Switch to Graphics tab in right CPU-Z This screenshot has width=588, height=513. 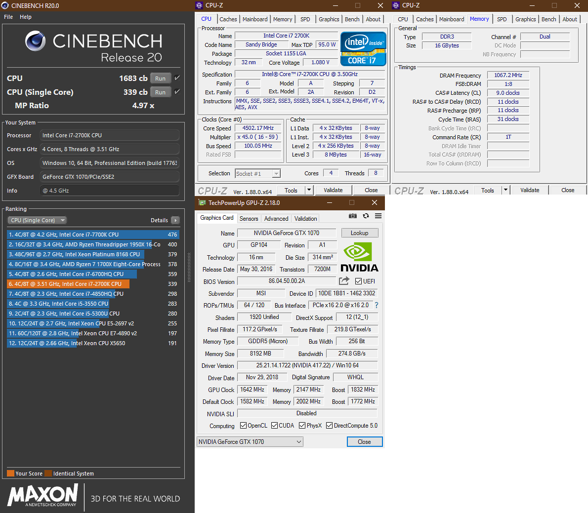[525, 19]
